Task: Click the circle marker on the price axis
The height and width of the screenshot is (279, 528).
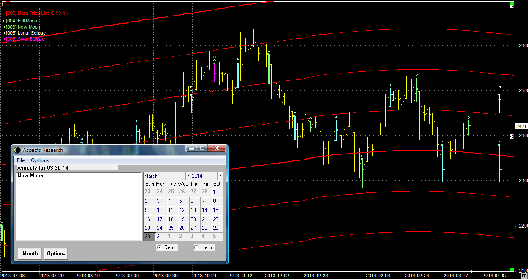Action: [x=512, y=136]
